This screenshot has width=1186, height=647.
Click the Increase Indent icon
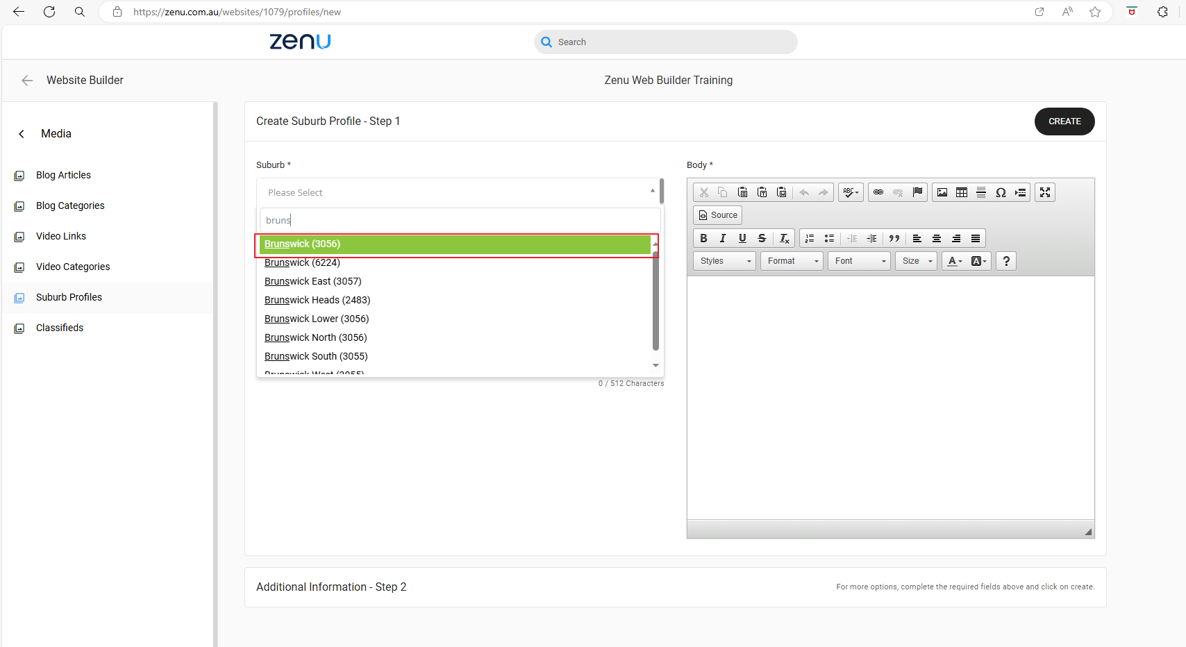[871, 238]
